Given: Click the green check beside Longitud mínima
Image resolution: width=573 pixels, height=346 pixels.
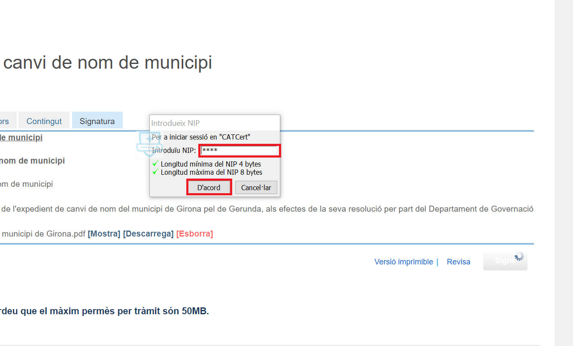Looking at the screenshot, I should [x=155, y=164].
